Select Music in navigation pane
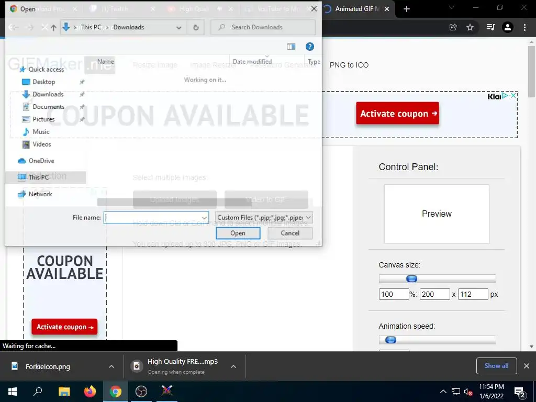The image size is (536, 402). 41,131
